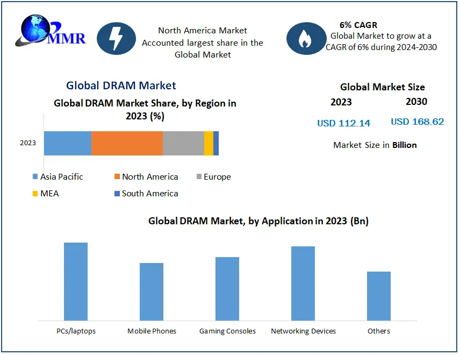Click the Mobile Phones bar

(152, 292)
